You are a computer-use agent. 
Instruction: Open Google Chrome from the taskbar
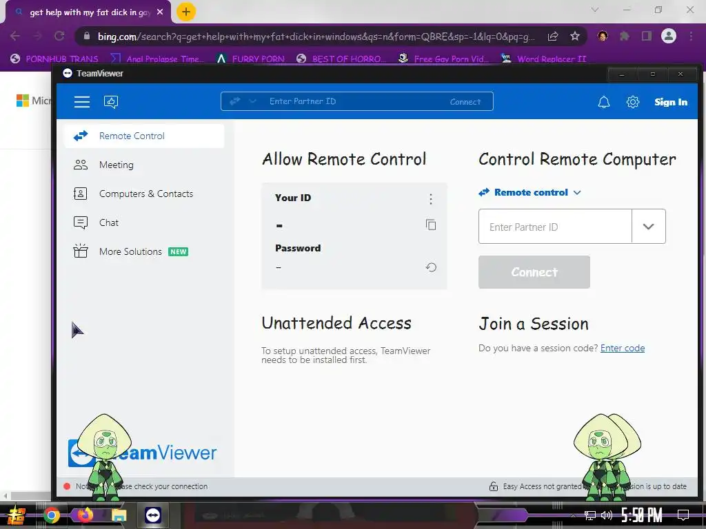51,515
